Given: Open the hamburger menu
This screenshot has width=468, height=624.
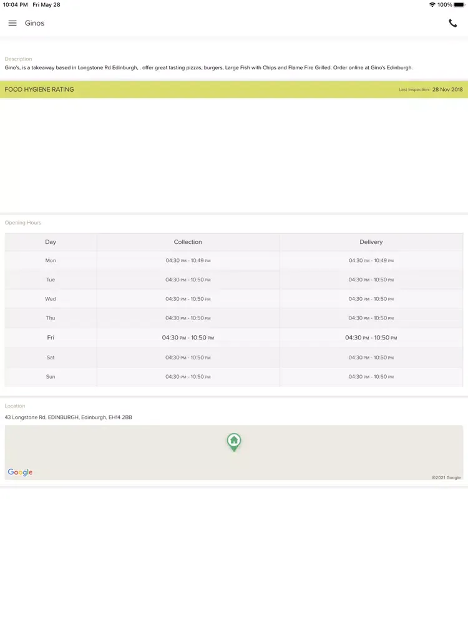Looking at the screenshot, I should click(x=12, y=23).
